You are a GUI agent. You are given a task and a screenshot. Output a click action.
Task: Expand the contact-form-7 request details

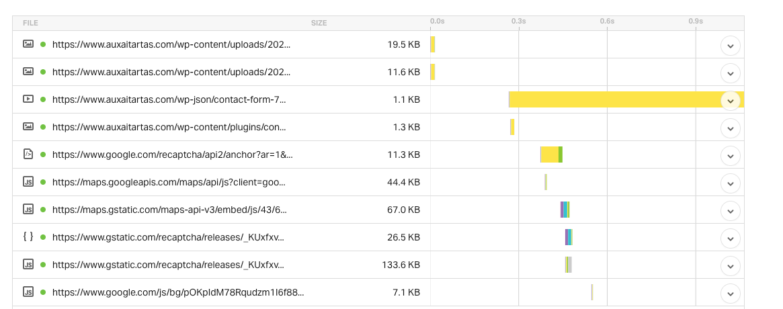[730, 101]
